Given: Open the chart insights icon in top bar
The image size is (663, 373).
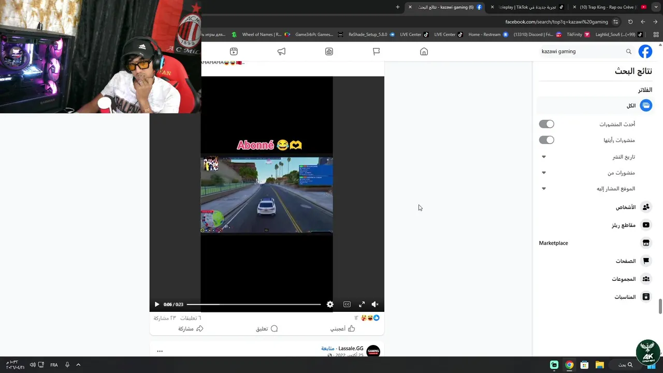Looking at the screenshot, I should pos(329,51).
